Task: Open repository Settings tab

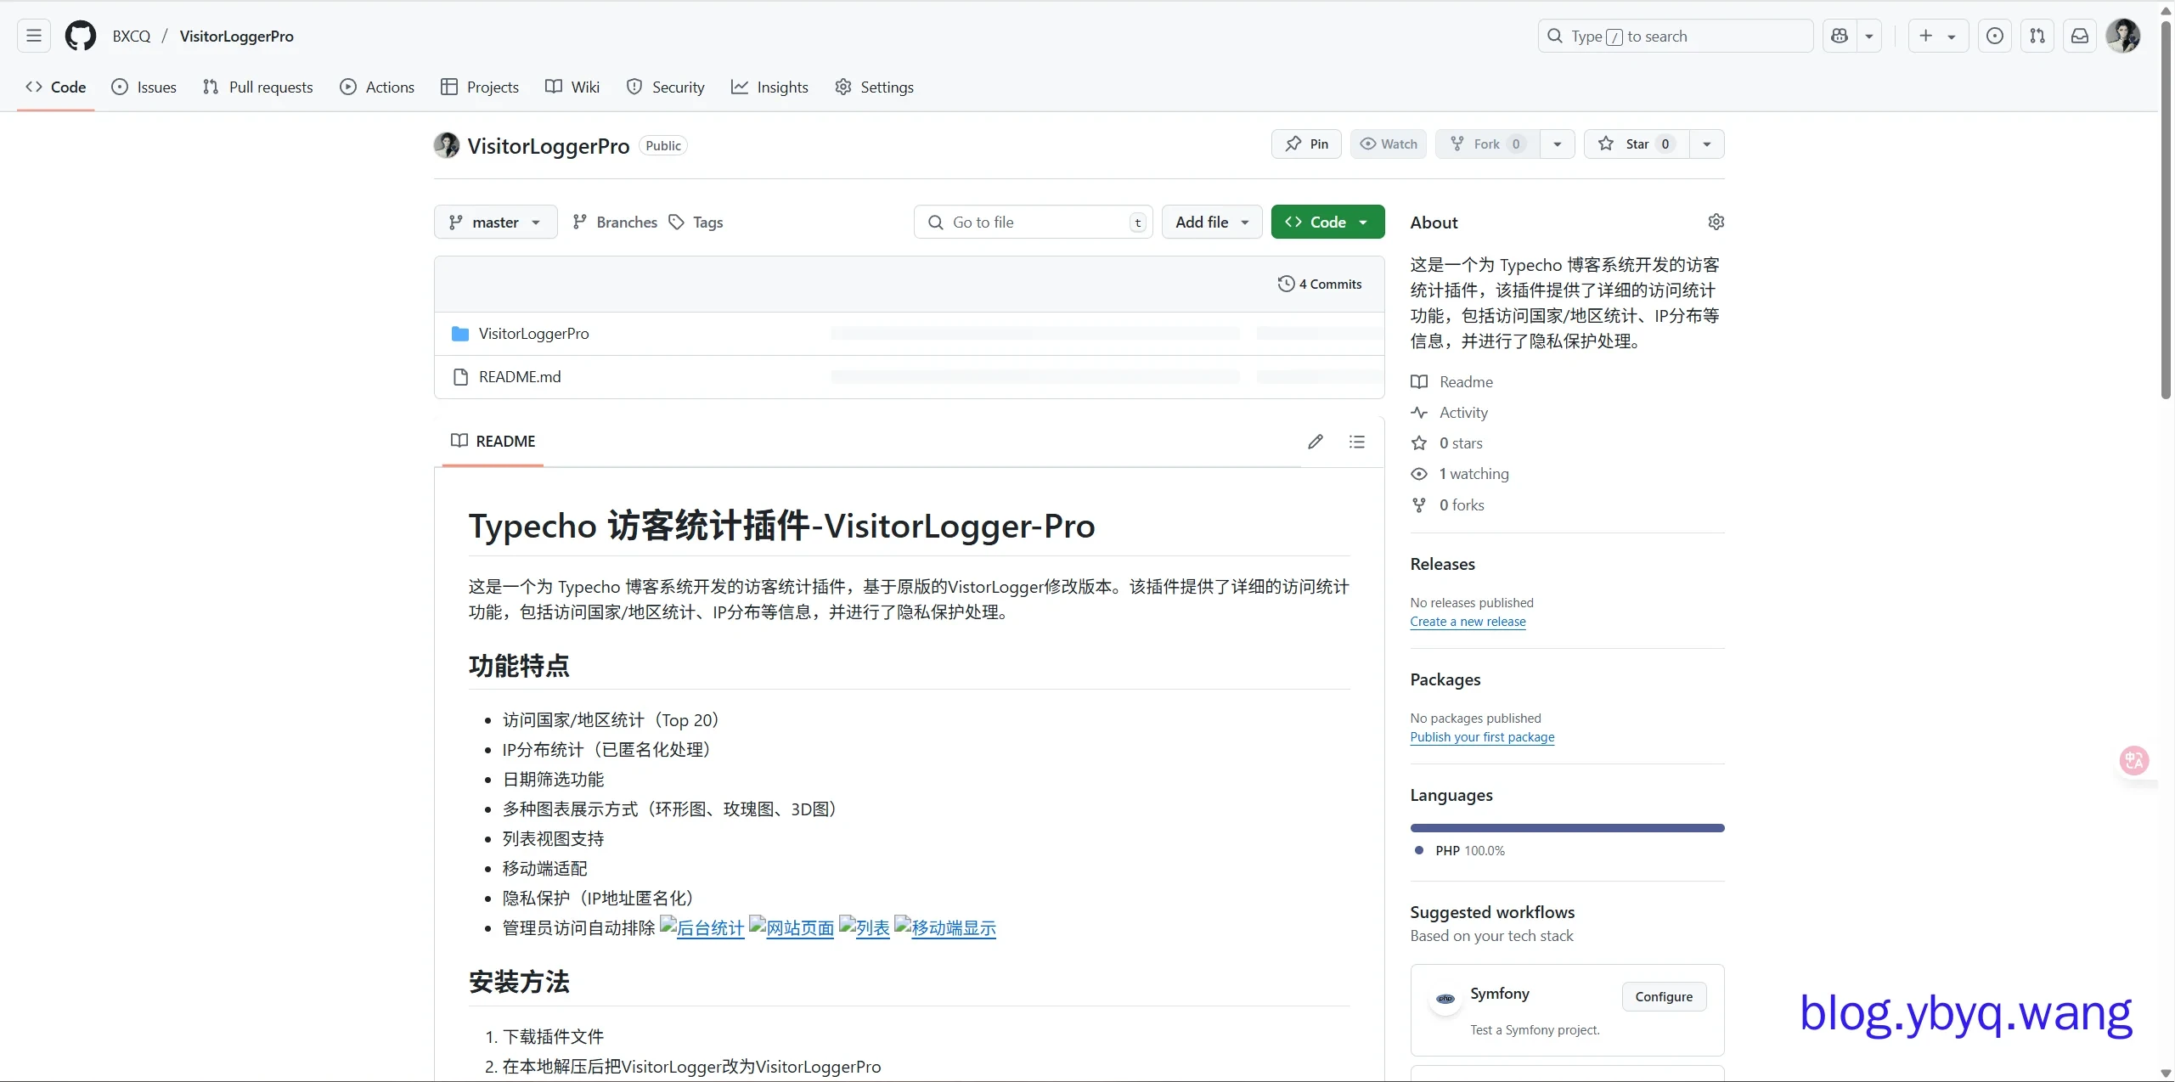Action: click(x=874, y=87)
